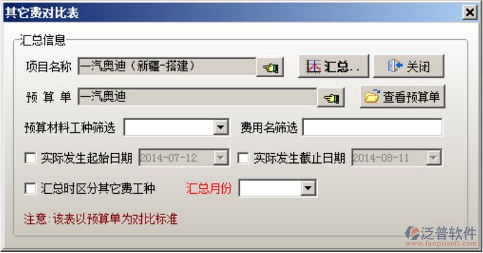Close the 其它费对比表 dialog window
Image resolution: width=483 pixels, height=253 pixels.
pos(470,13)
